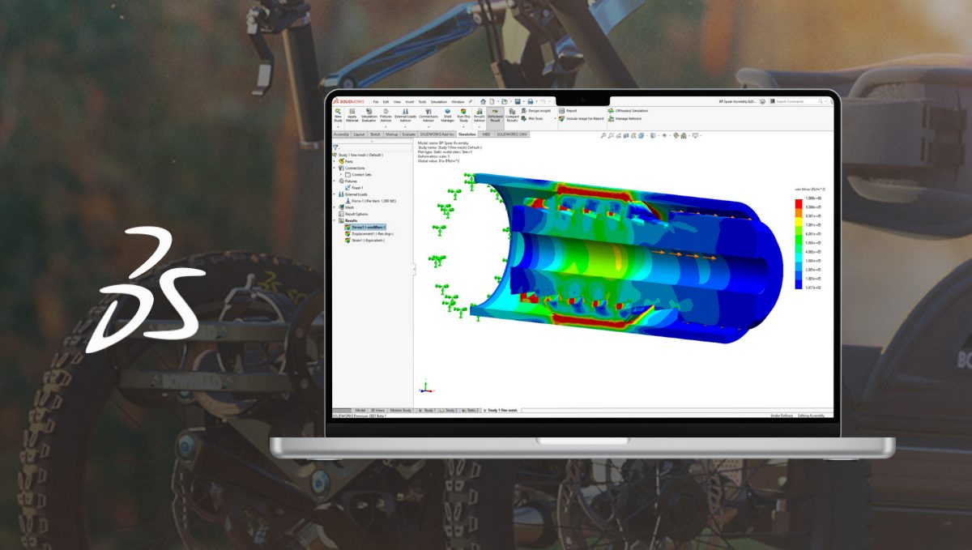Viewport: 972px width, 550px height.
Task: Click the Home icon in title bar
Action: 483,101
